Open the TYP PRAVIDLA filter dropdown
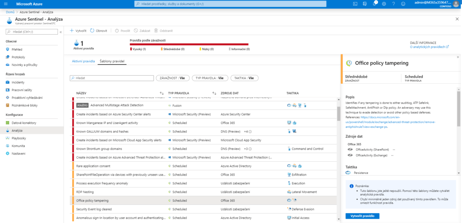The image size is (462, 223). tap(210, 78)
